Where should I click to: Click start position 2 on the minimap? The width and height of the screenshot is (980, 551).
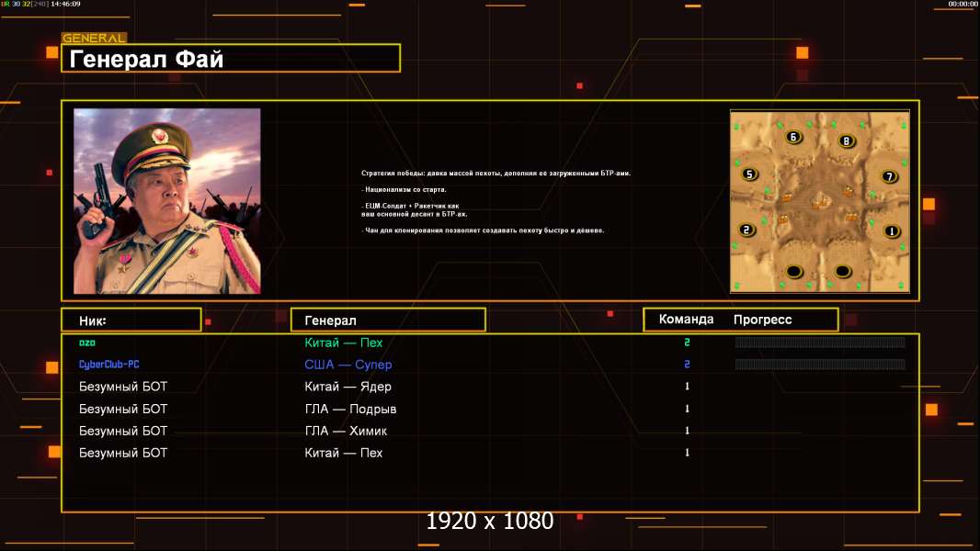(x=746, y=230)
